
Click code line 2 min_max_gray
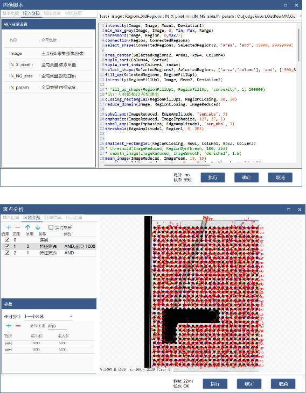[x=159, y=30]
